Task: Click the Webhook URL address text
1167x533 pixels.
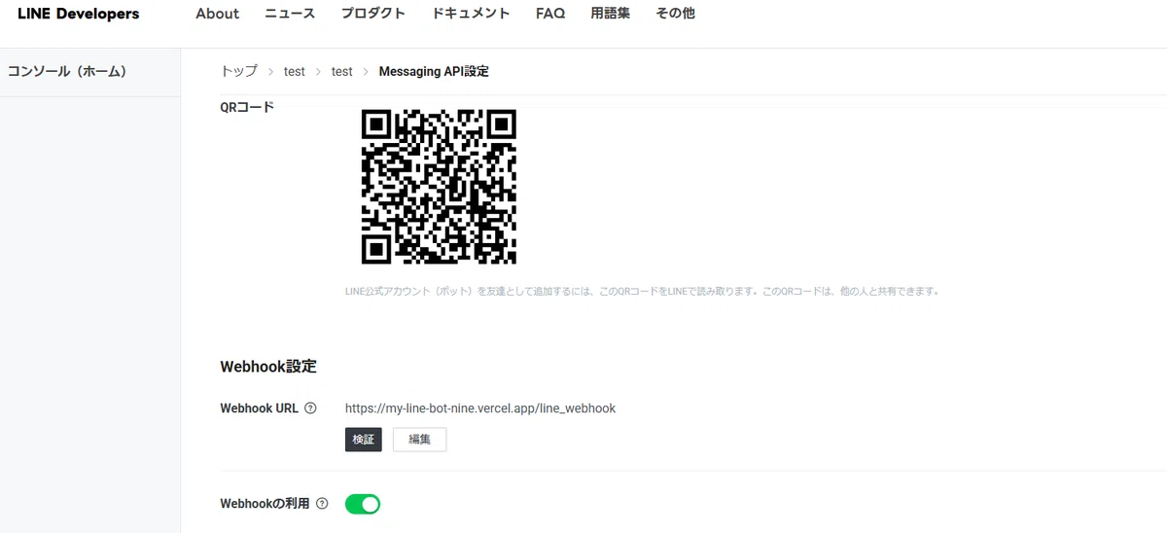Action: click(480, 409)
